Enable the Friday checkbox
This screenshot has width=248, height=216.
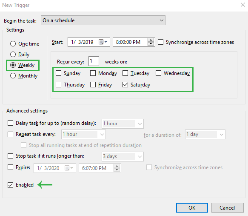point(93,84)
